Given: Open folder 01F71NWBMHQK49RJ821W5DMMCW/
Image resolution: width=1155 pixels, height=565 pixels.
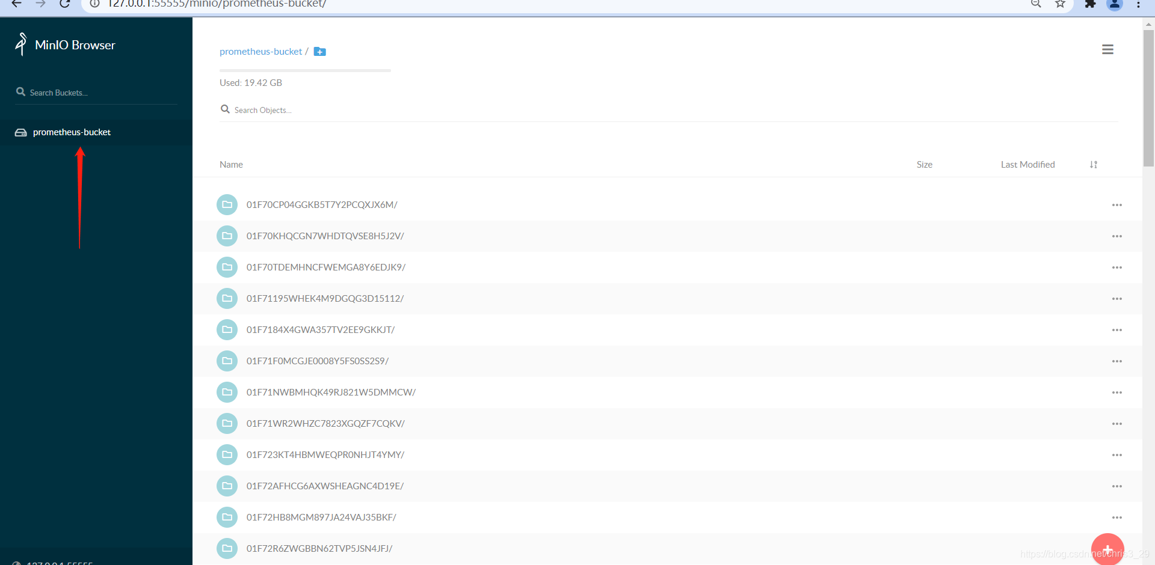Looking at the screenshot, I should (x=331, y=392).
